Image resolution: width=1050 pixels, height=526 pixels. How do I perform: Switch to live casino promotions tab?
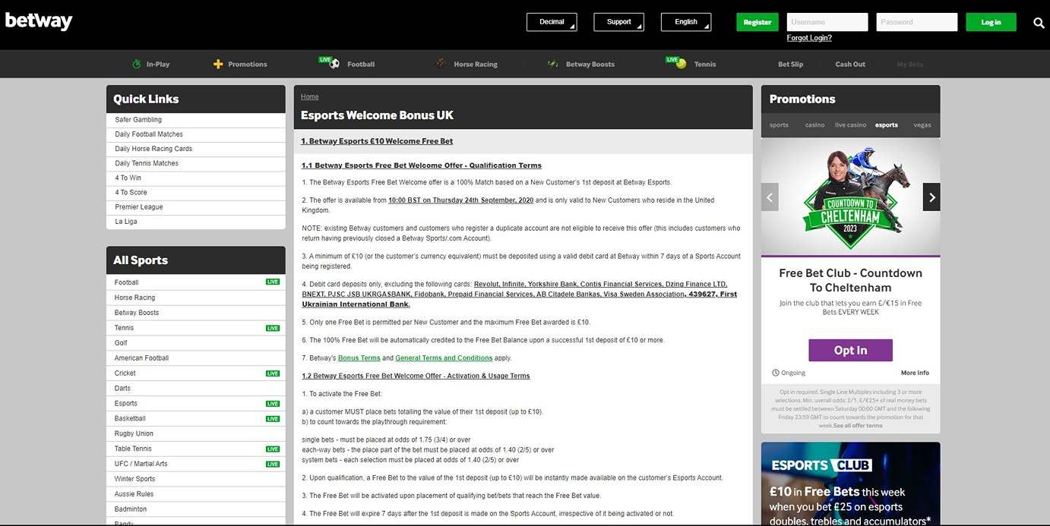[850, 125]
